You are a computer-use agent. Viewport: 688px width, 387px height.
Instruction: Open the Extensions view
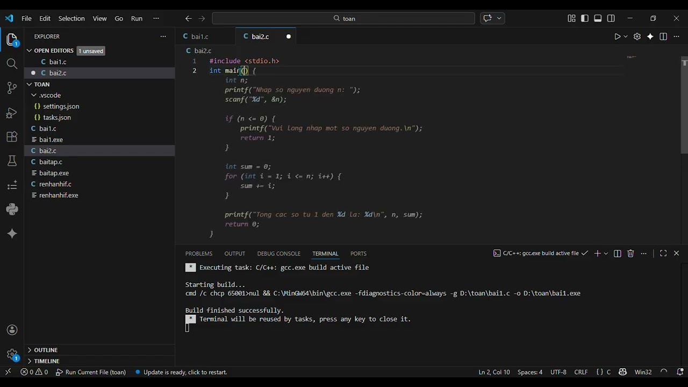tap(12, 137)
